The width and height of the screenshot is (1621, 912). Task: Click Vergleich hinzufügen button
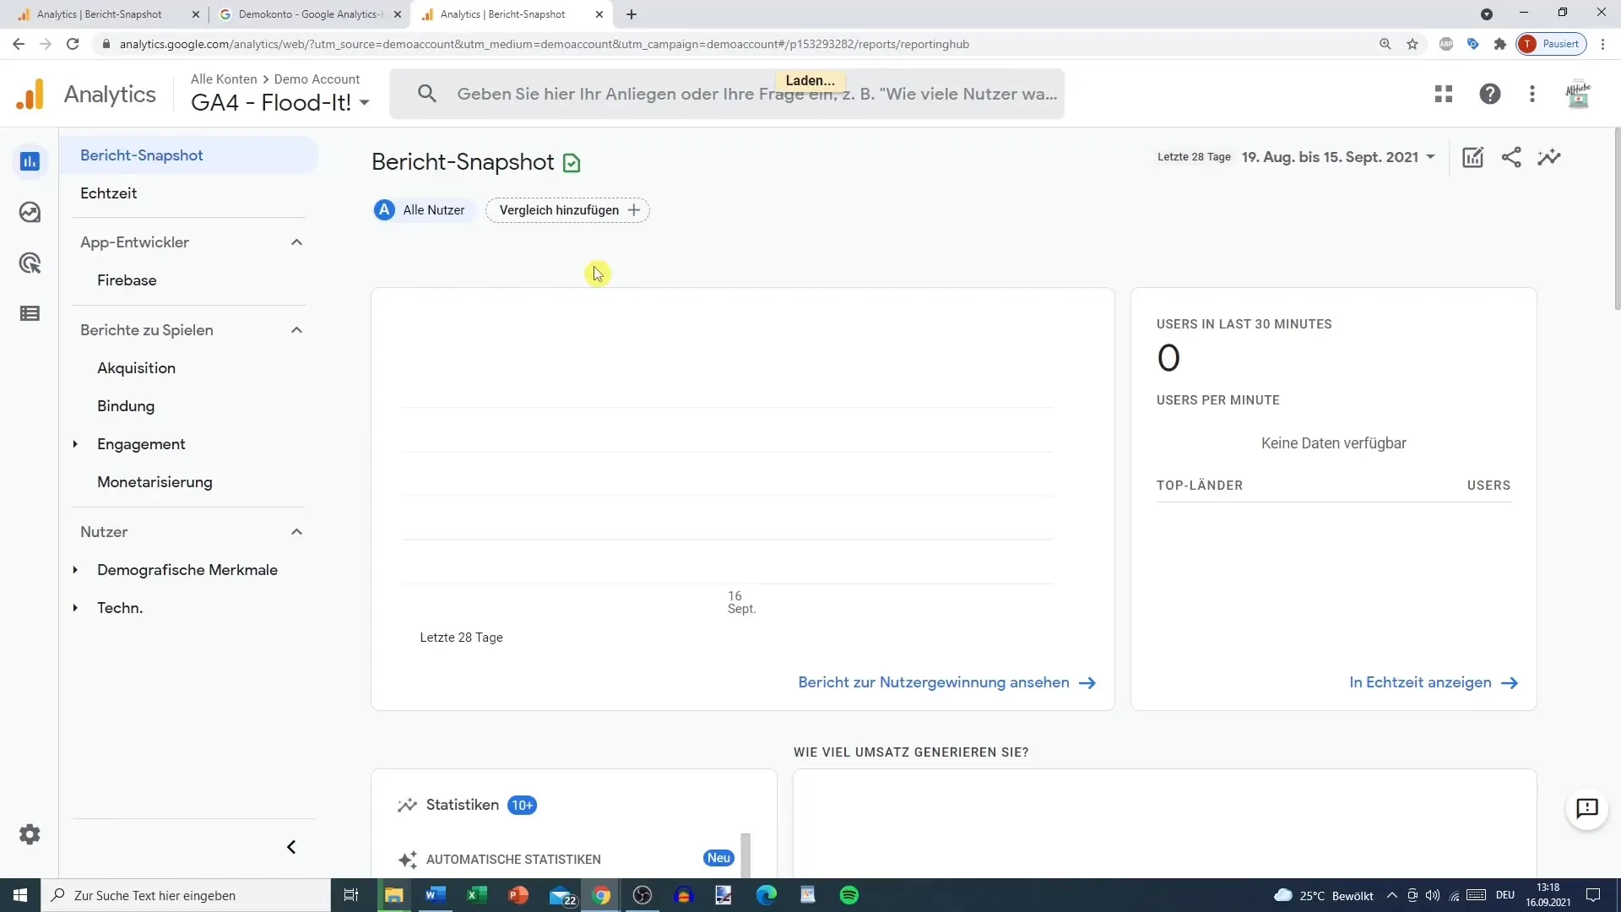567,210
